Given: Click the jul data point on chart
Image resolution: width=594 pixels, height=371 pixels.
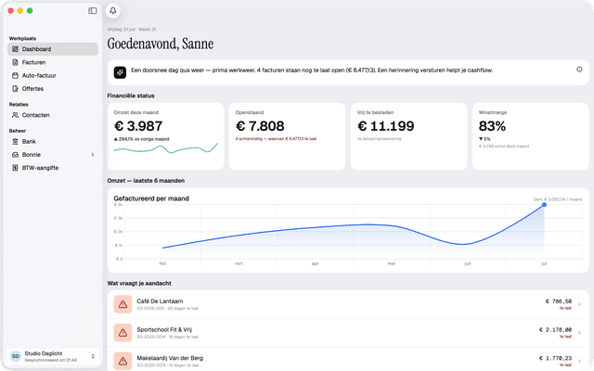Looking at the screenshot, I should (544, 205).
